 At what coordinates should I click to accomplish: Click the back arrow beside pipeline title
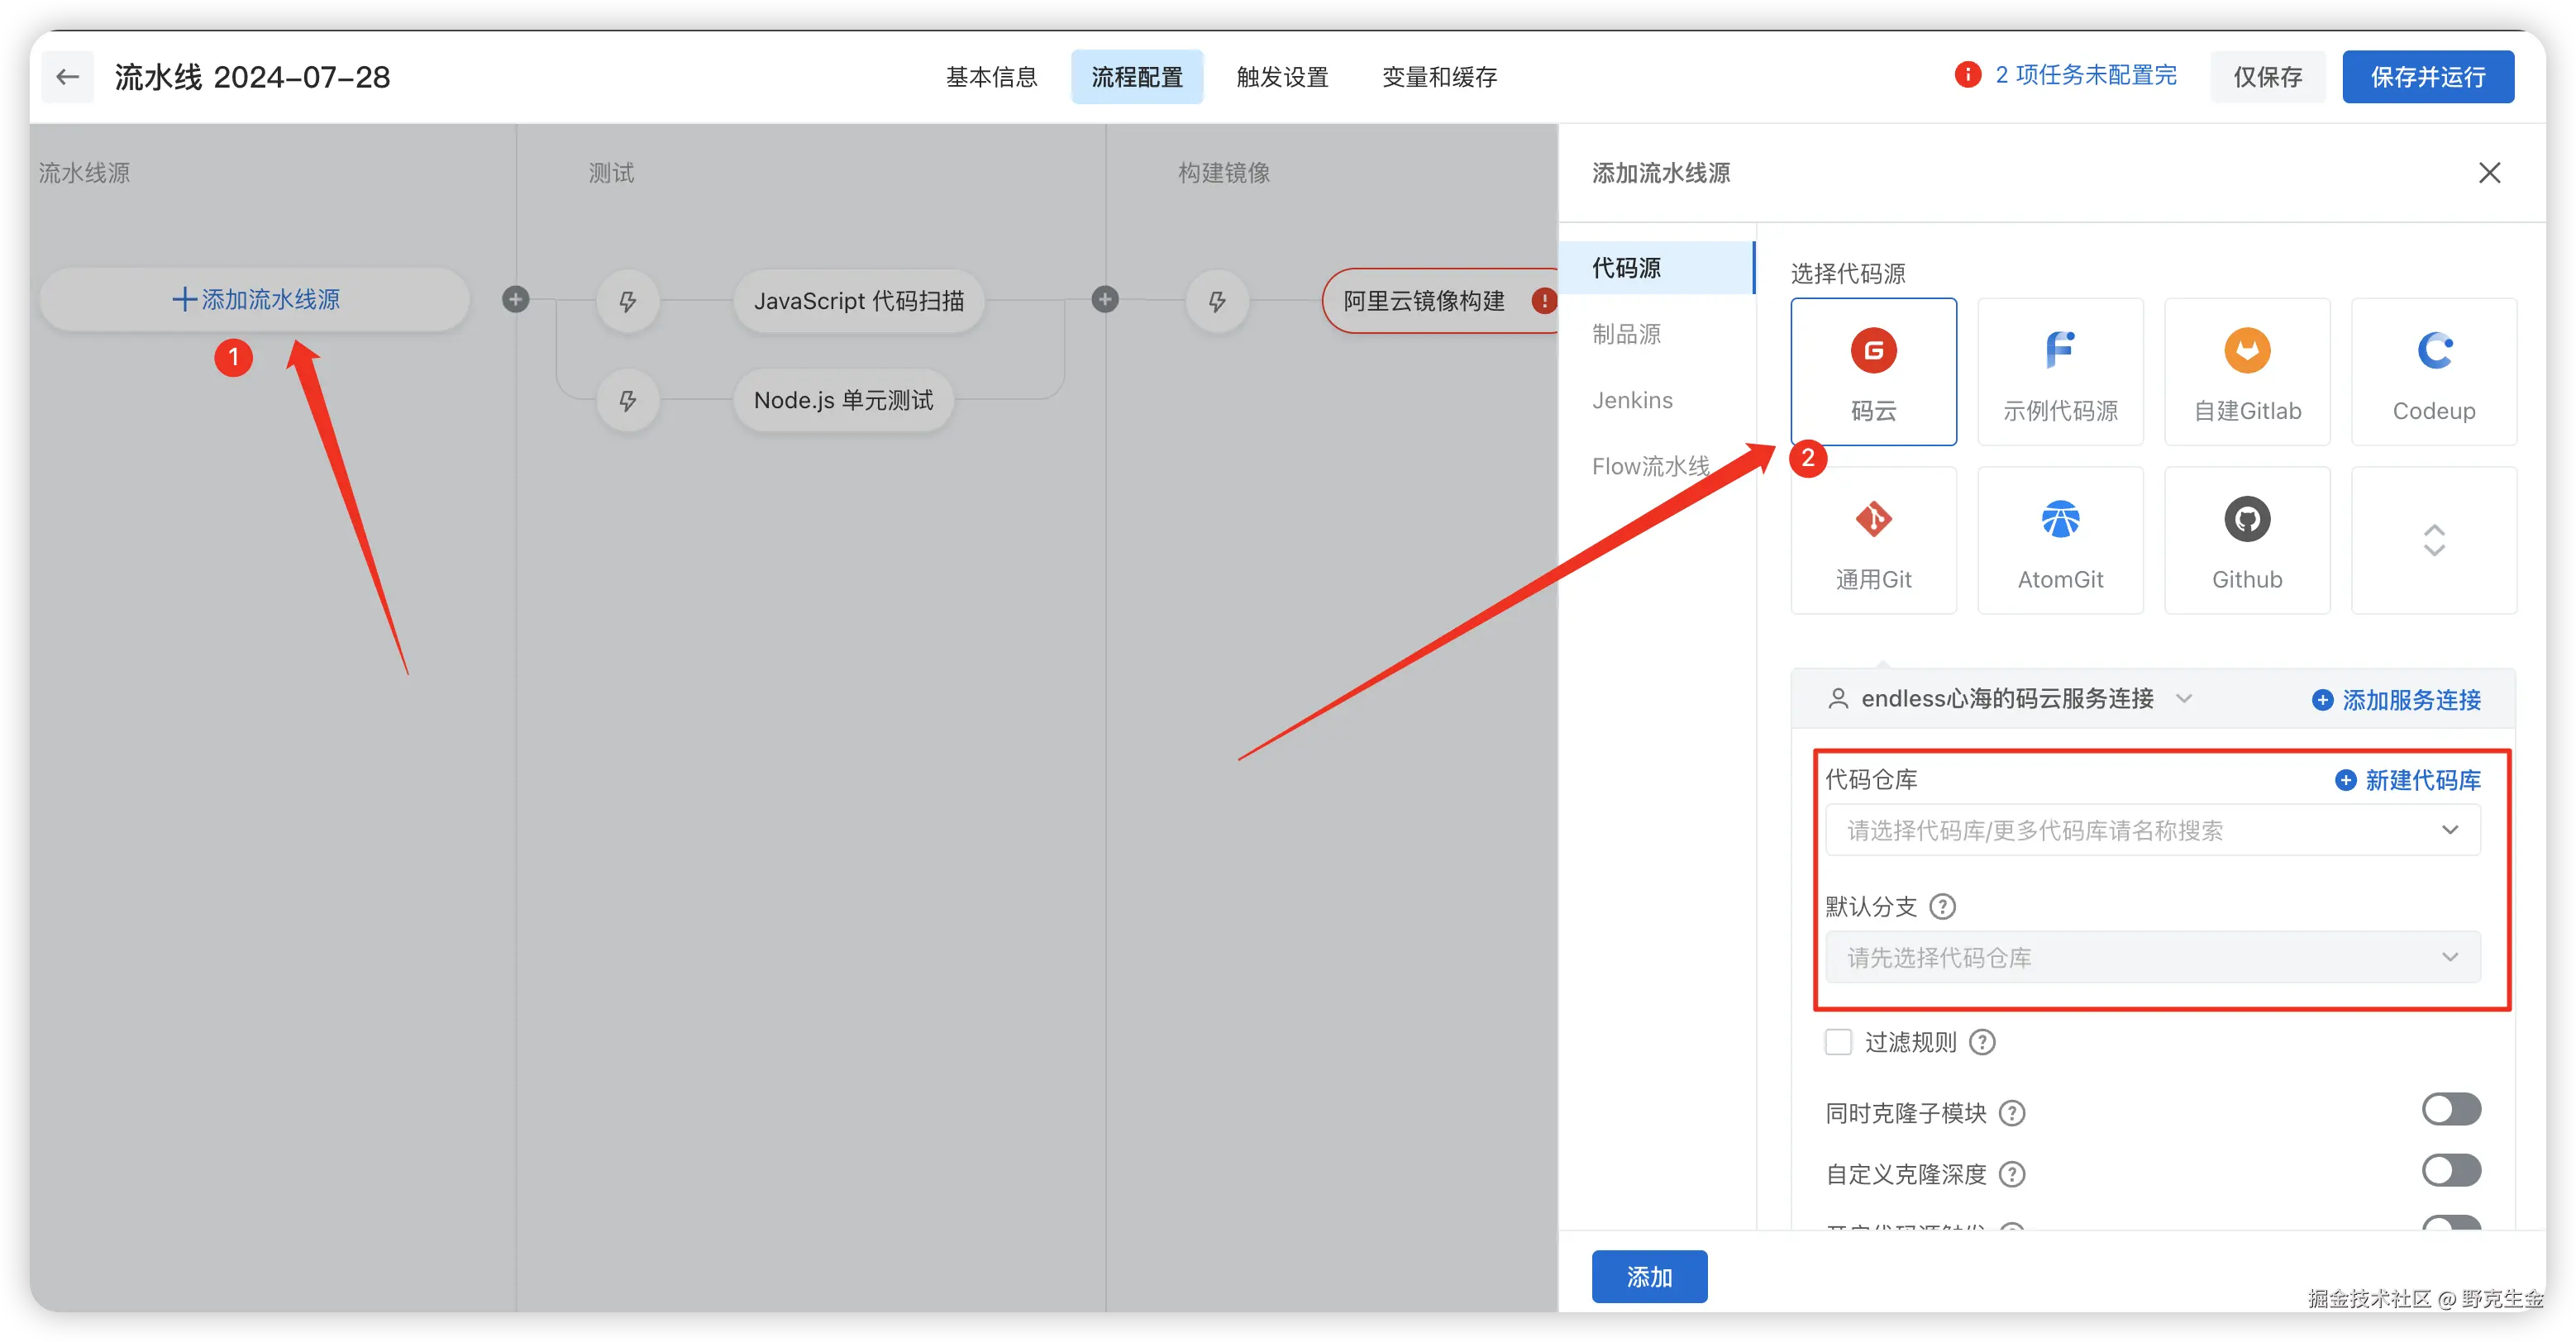tap(67, 77)
